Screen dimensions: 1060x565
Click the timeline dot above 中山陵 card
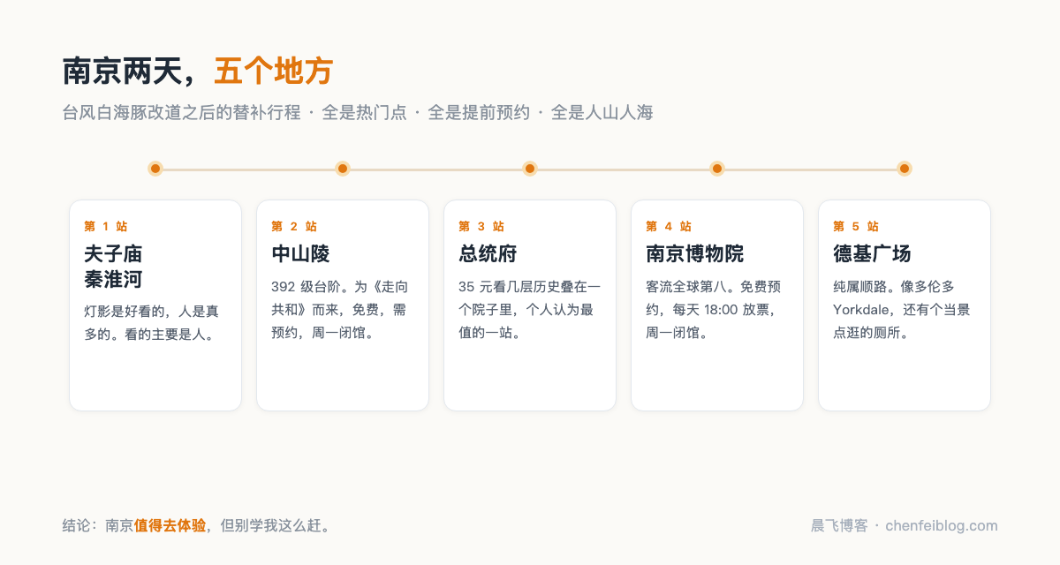(343, 169)
